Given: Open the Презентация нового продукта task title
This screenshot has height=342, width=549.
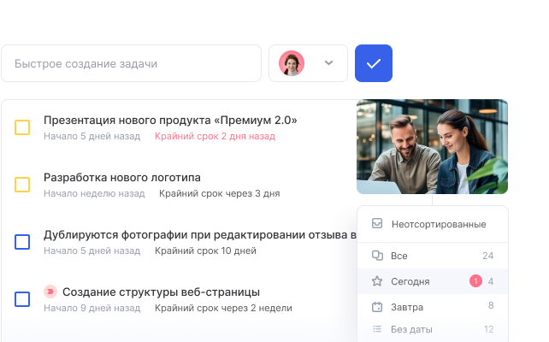Looking at the screenshot, I should [x=170, y=120].
